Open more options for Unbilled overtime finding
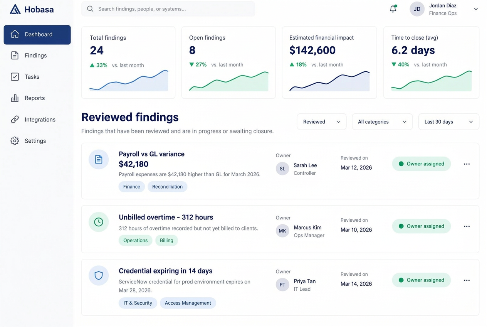 467,226
